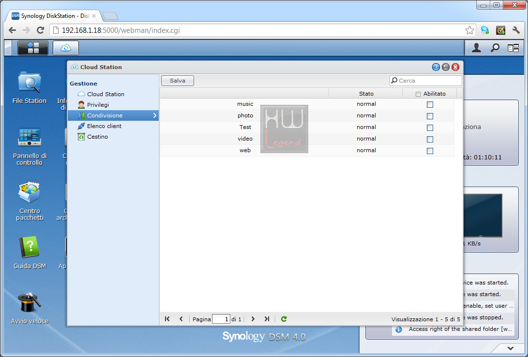Viewport: 528px width, 357px height.
Task: Click the extension icon next to Skype
Action: click(501, 30)
